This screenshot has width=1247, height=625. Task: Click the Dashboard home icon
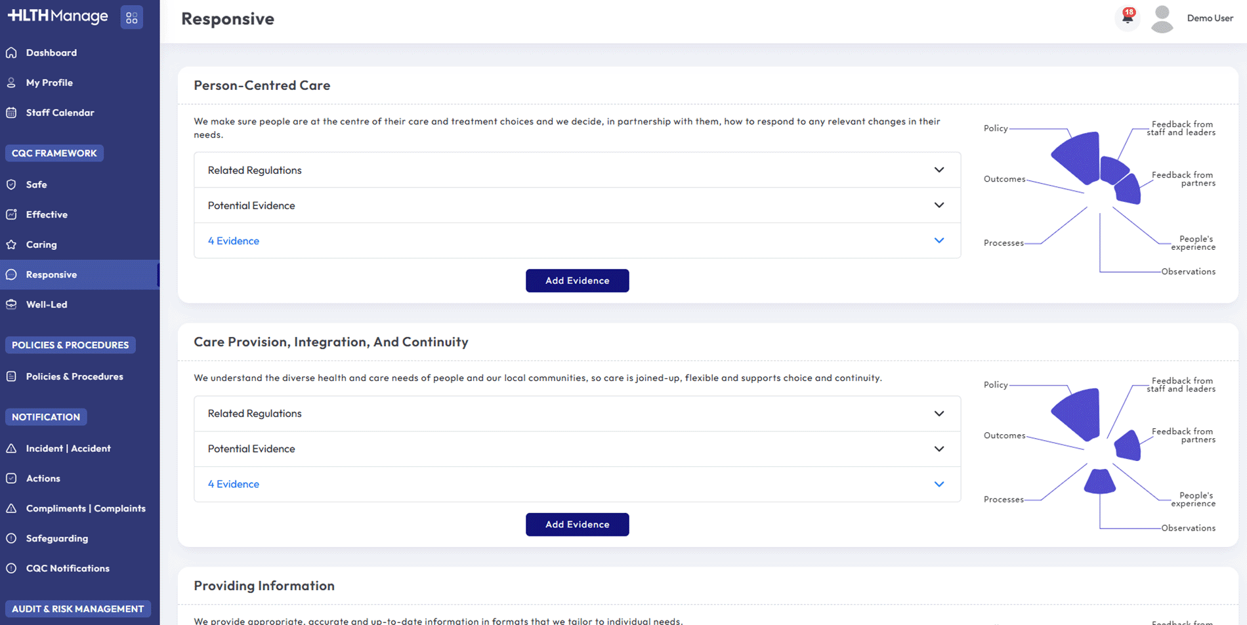[x=12, y=52]
